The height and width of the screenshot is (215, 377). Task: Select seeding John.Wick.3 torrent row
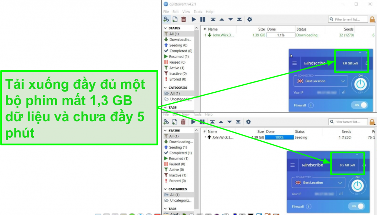pyautogui.click(x=289, y=138)
